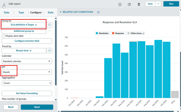Click the share report icon
This screenshot has height=112, width=181.
(x=129, y=4)
